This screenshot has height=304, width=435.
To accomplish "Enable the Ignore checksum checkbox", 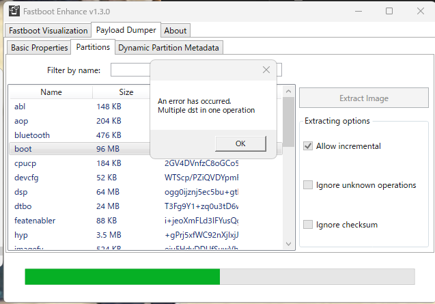I will (x=308, y=224).
